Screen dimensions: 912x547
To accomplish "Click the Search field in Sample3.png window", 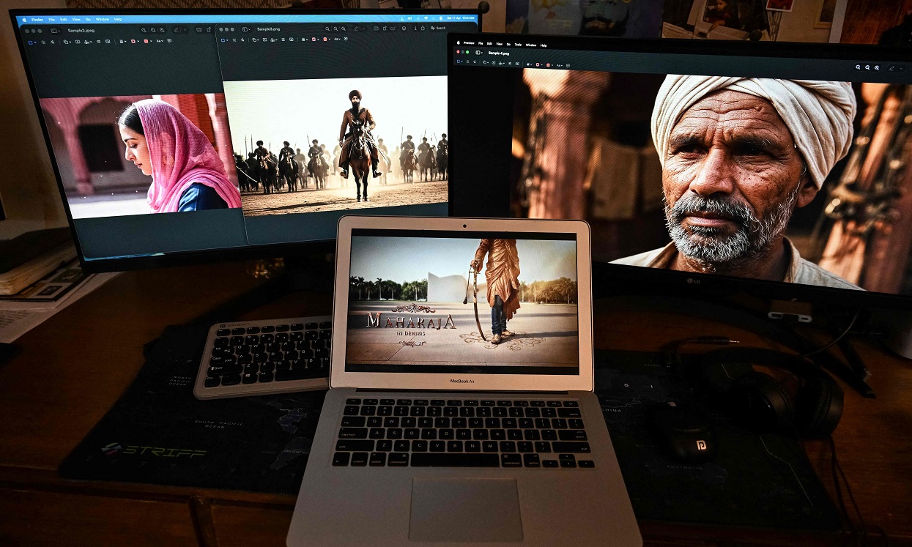I will coord(438,28).
